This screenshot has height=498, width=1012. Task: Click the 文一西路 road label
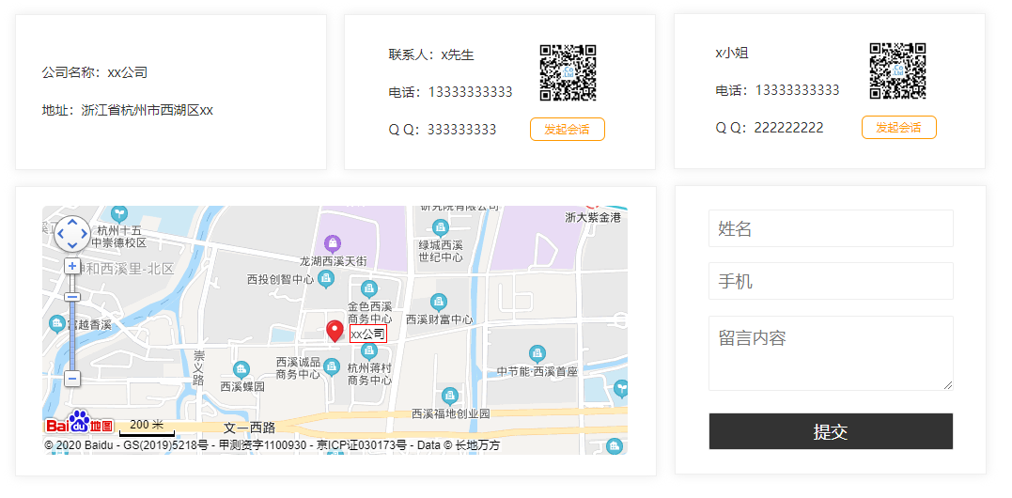click(250, 428)
